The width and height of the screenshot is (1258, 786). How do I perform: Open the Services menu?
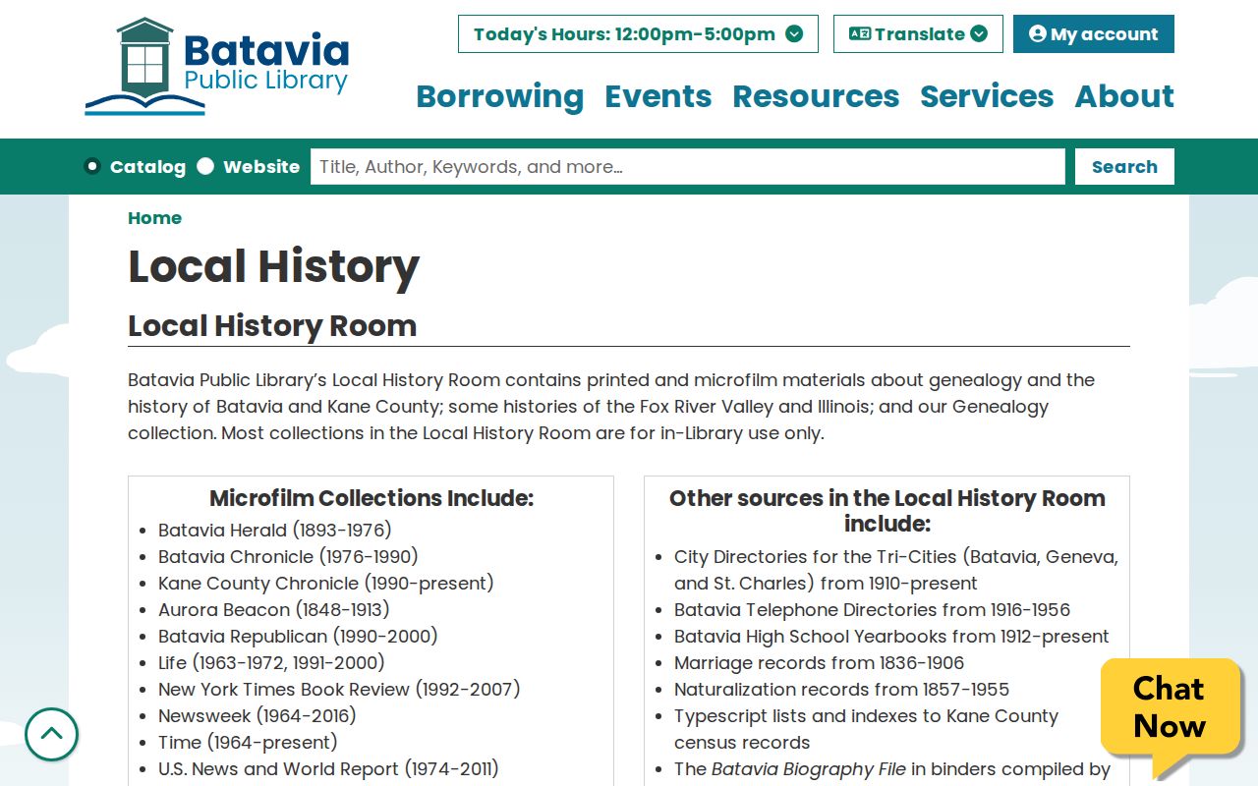tap(987, 96)
